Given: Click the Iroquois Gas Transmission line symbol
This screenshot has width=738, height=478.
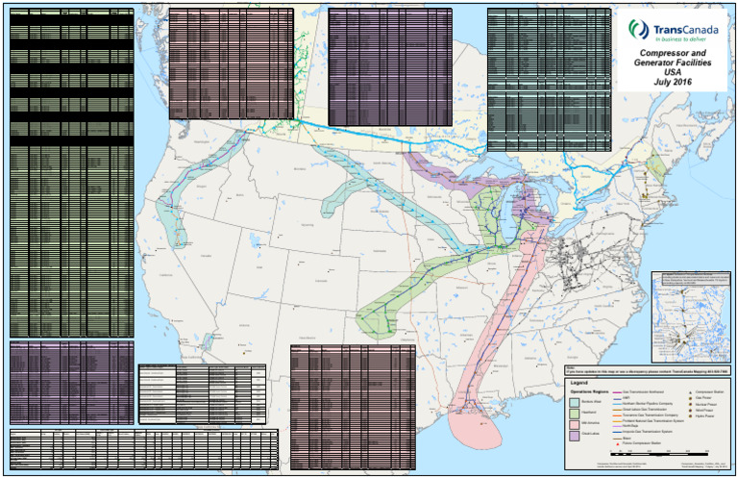Looking at the screenshot, I should (x=618, y=433).
